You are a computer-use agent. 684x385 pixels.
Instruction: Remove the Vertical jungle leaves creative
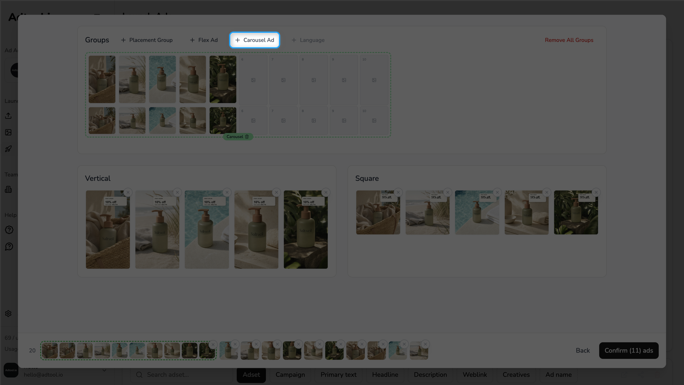[326, 192]
